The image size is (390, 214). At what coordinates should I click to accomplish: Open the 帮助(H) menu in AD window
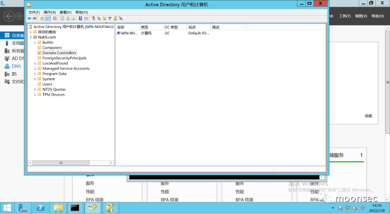tap(81, 12)
